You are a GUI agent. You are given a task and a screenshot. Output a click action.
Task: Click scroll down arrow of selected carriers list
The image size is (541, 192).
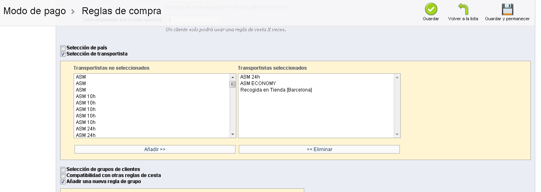(397, 134)
